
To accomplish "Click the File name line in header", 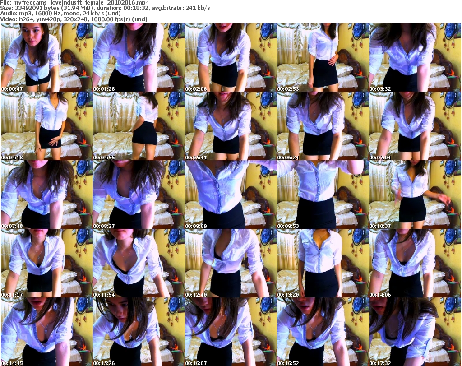I will point(74,3).
